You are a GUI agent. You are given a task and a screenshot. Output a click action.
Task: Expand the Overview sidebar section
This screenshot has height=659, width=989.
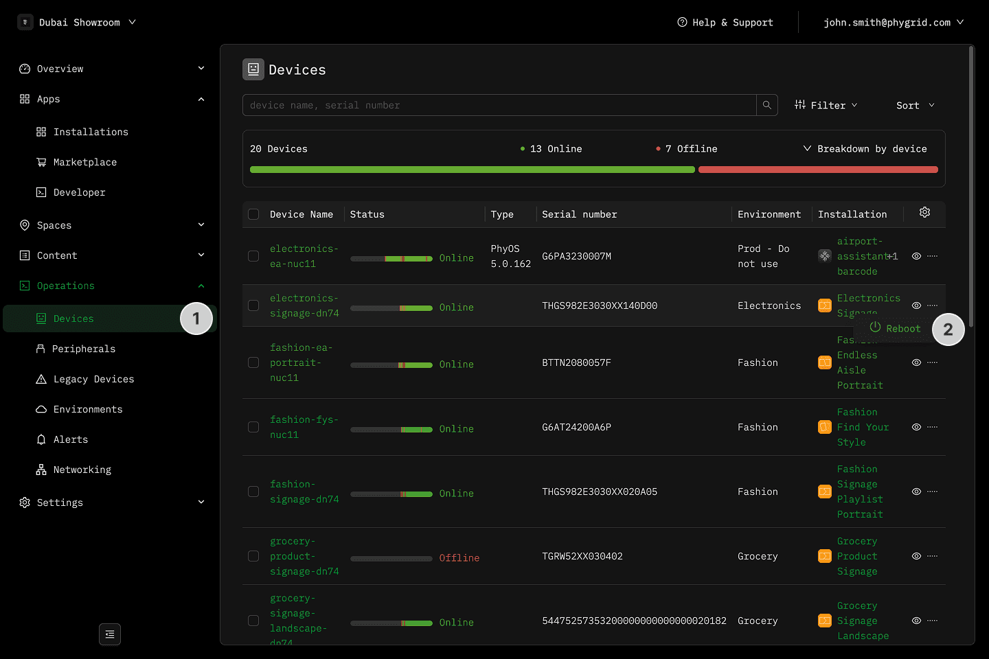point(112,69)
